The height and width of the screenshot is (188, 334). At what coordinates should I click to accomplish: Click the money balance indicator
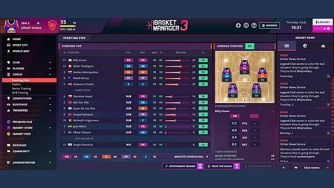point(323,22)
